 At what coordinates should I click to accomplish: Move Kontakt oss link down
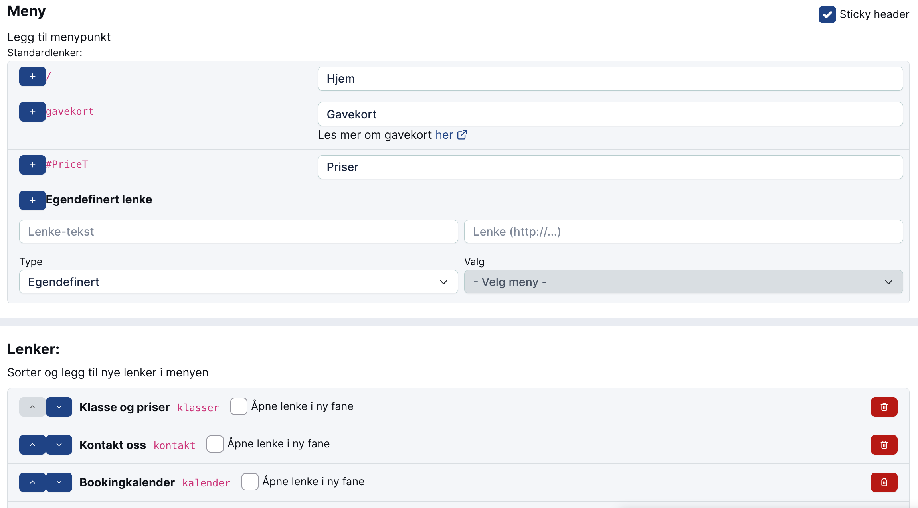[59, 445]
